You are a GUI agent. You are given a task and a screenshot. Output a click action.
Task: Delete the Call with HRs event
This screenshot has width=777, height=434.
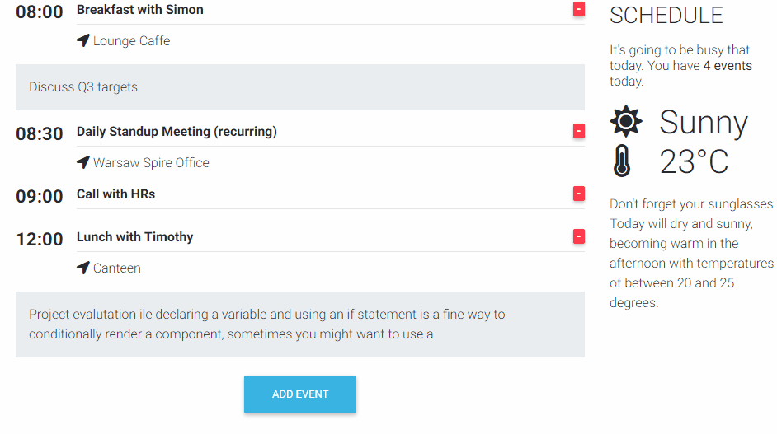[579, 194]
